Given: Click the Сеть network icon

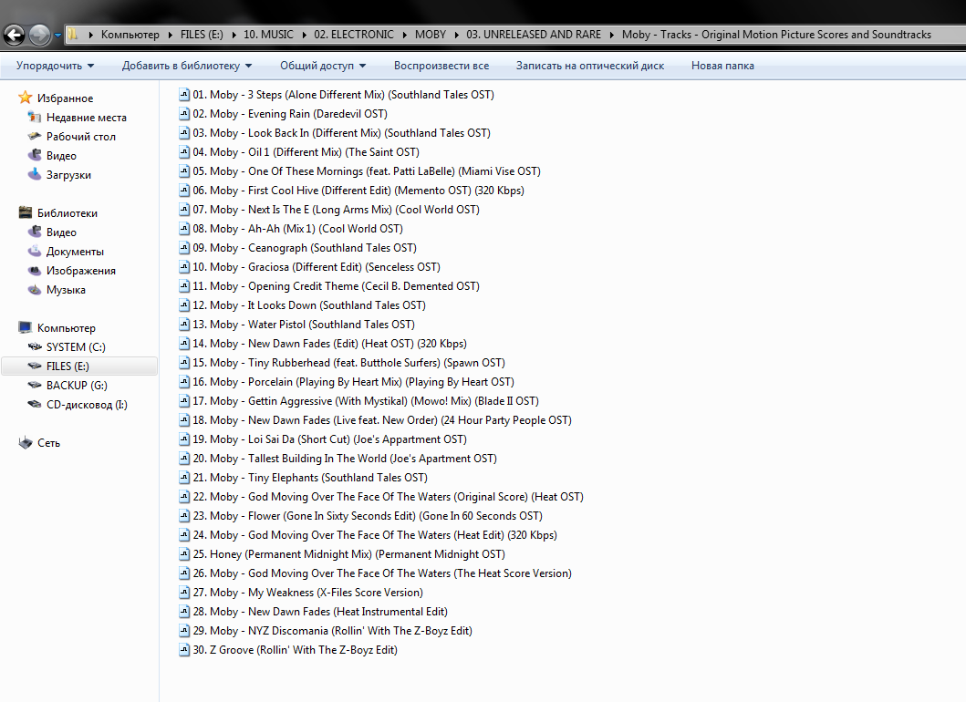Looking at the screenshot, I should tap(26, 442).
